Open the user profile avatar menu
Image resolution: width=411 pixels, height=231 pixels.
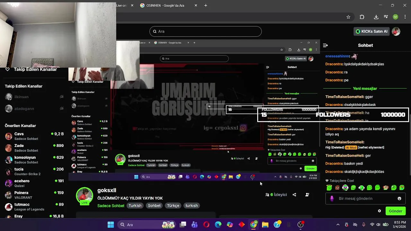click(396, 31)
